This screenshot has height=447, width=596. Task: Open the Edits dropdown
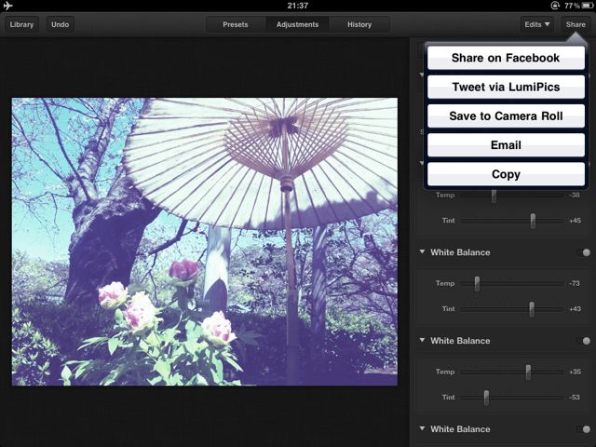536,24
